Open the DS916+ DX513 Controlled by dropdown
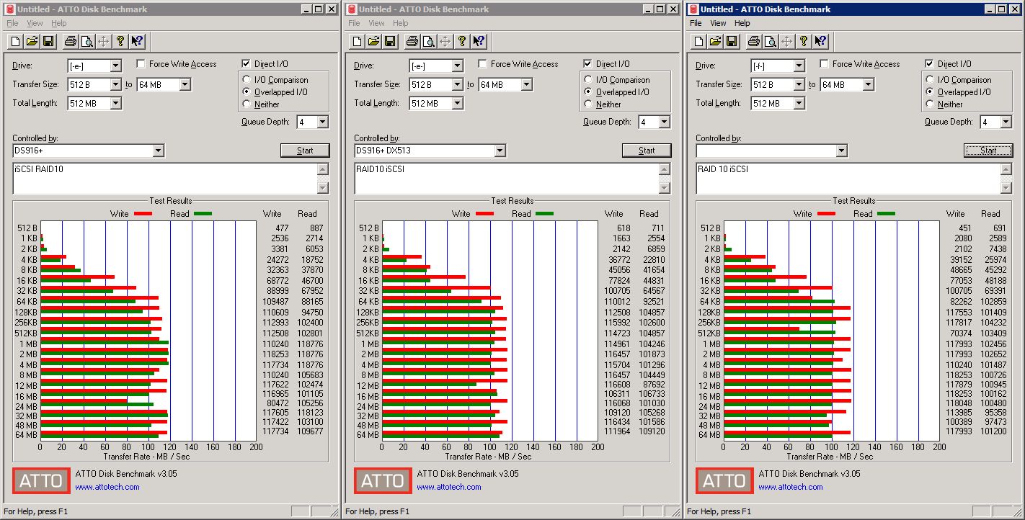1025x520 pixels. (x=500, y=151)
